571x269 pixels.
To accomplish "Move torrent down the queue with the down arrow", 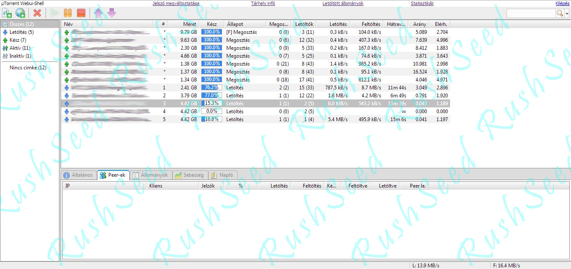I will 111,13.
